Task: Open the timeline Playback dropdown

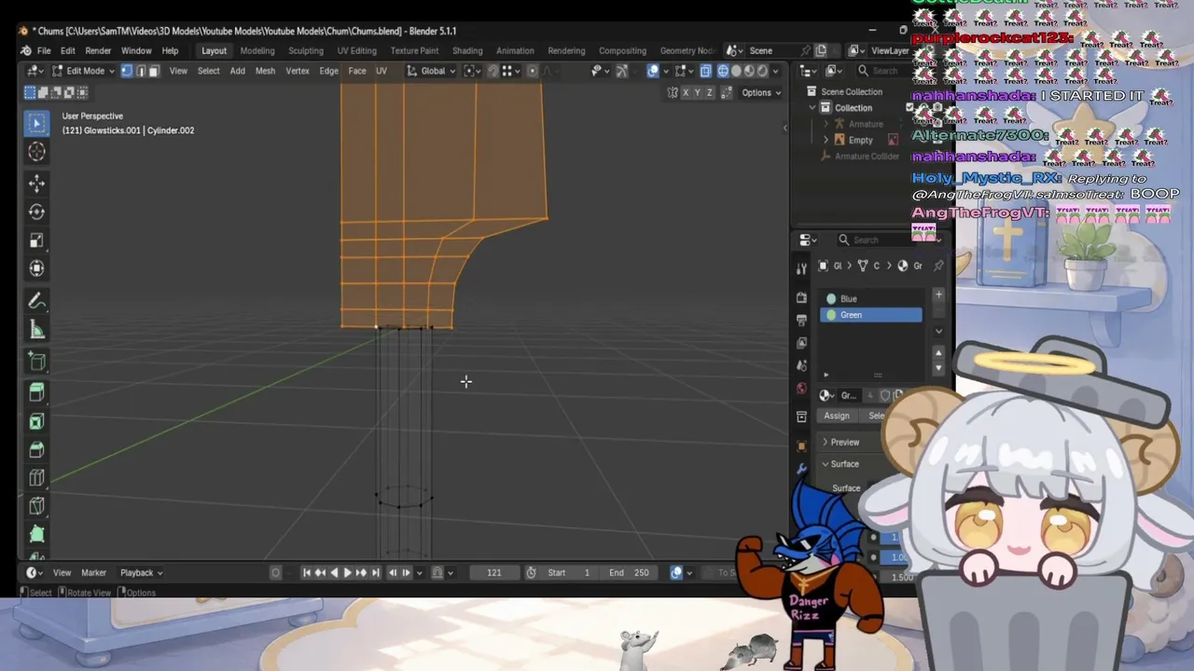Action: pos(141,572)
